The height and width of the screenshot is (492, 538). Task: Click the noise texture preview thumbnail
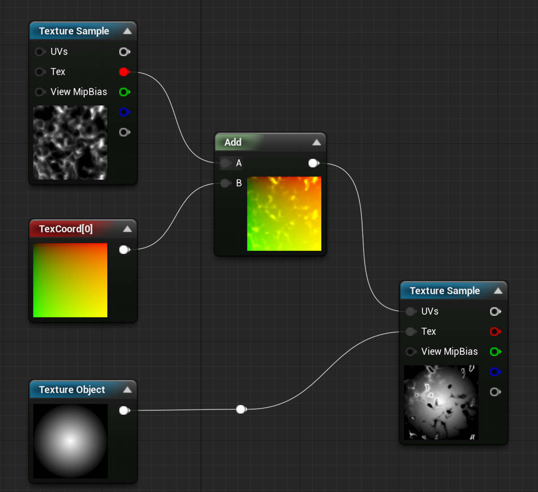(x=70, y=143)
